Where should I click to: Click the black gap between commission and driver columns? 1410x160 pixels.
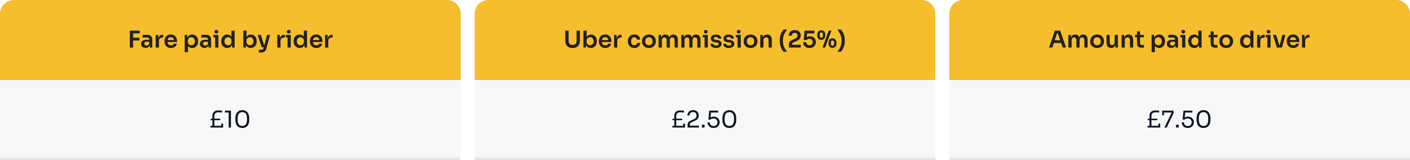942,80
